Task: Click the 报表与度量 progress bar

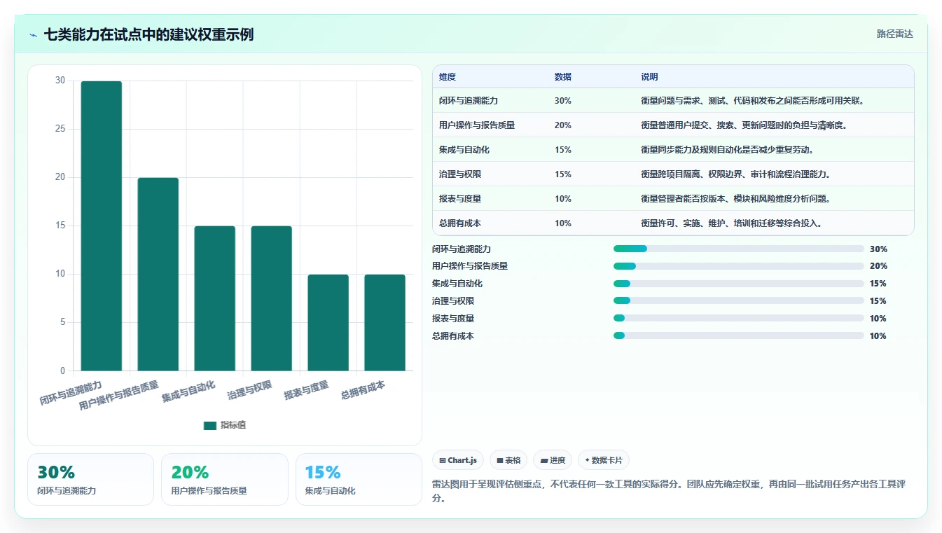Action: pyautogui.click(x=739, y=319)
